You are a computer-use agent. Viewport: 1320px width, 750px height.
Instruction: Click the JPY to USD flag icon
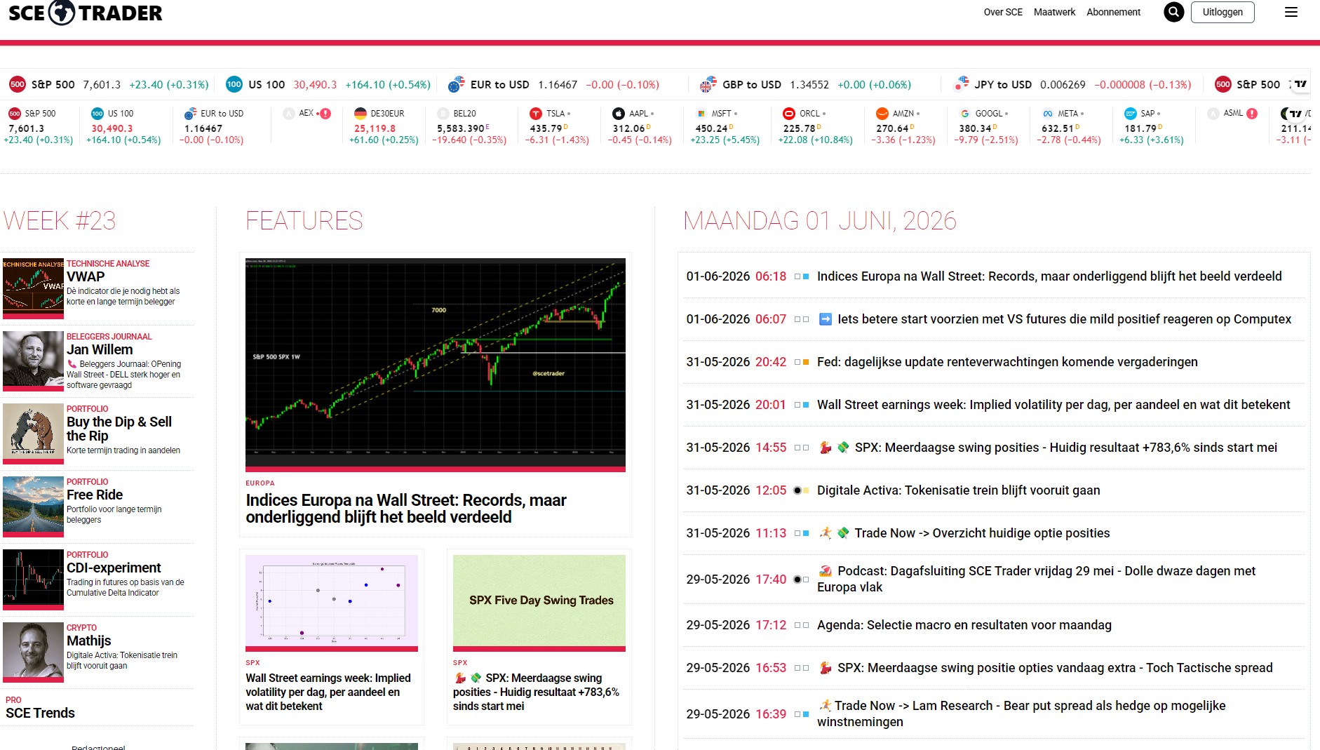[960, 84]
